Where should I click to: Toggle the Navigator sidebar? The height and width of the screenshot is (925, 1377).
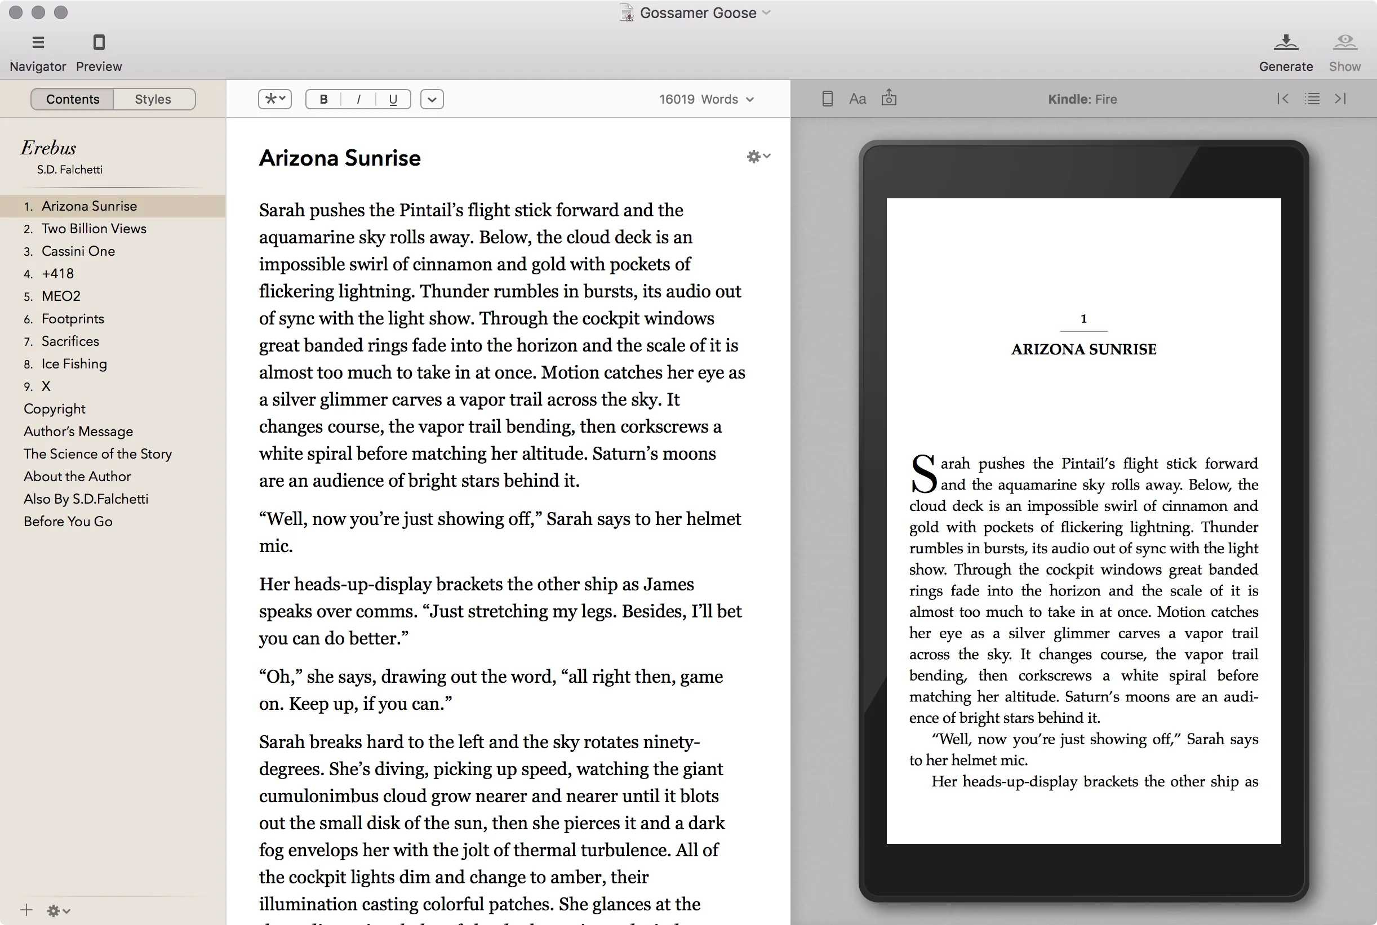click(x=38, y=52)
